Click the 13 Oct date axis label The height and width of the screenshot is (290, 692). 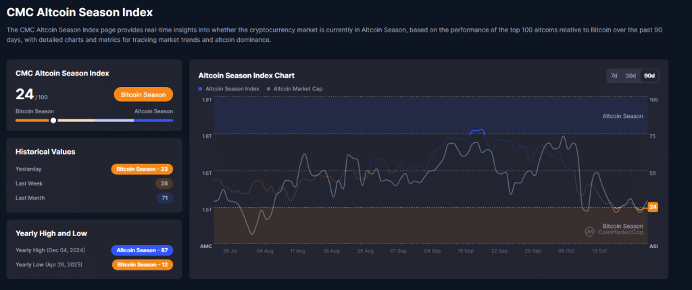click(x=600, y=251)
